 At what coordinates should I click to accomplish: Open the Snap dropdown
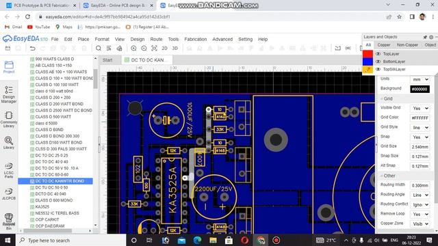[420, 137]
